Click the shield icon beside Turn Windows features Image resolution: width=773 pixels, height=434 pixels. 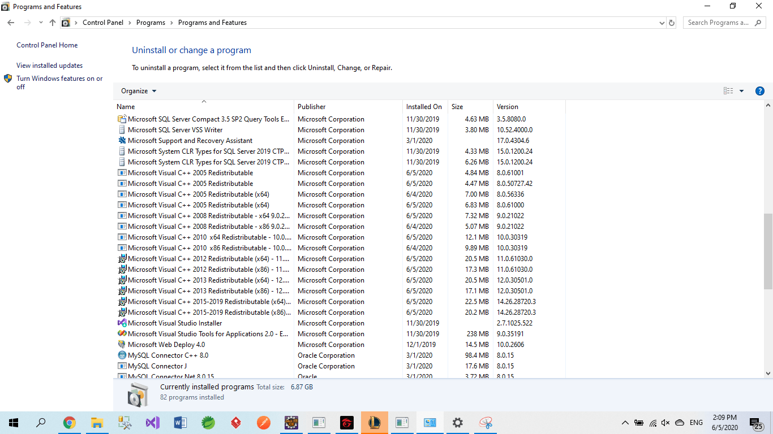pos(8,79)
